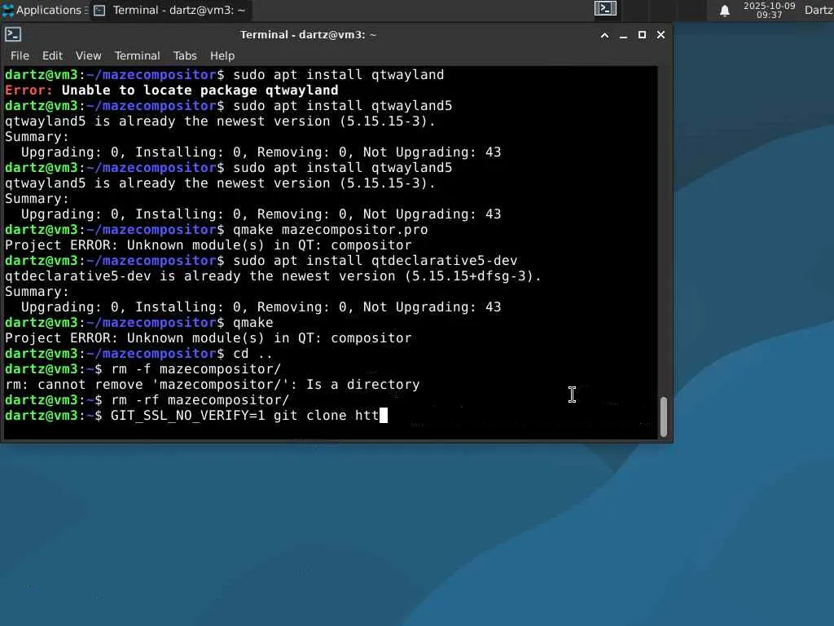
Task: Click the Applications logo icon
Action: [x=8, y=10]
